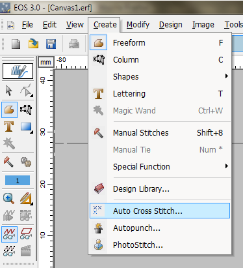The width and height of the screenshot is (243, 268).
Task: Open the View menu
Action: pyautogui.click(x=75, y=25)
